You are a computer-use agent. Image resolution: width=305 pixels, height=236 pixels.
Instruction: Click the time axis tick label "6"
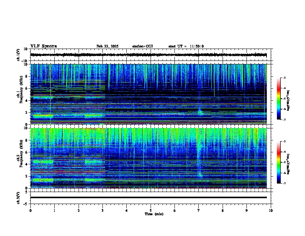tap(174, 211)
